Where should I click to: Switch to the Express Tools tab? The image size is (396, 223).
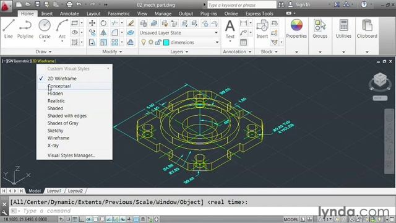tap(259, 14)
